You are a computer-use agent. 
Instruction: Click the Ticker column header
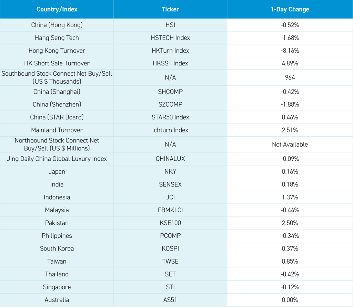coord(170,9)
